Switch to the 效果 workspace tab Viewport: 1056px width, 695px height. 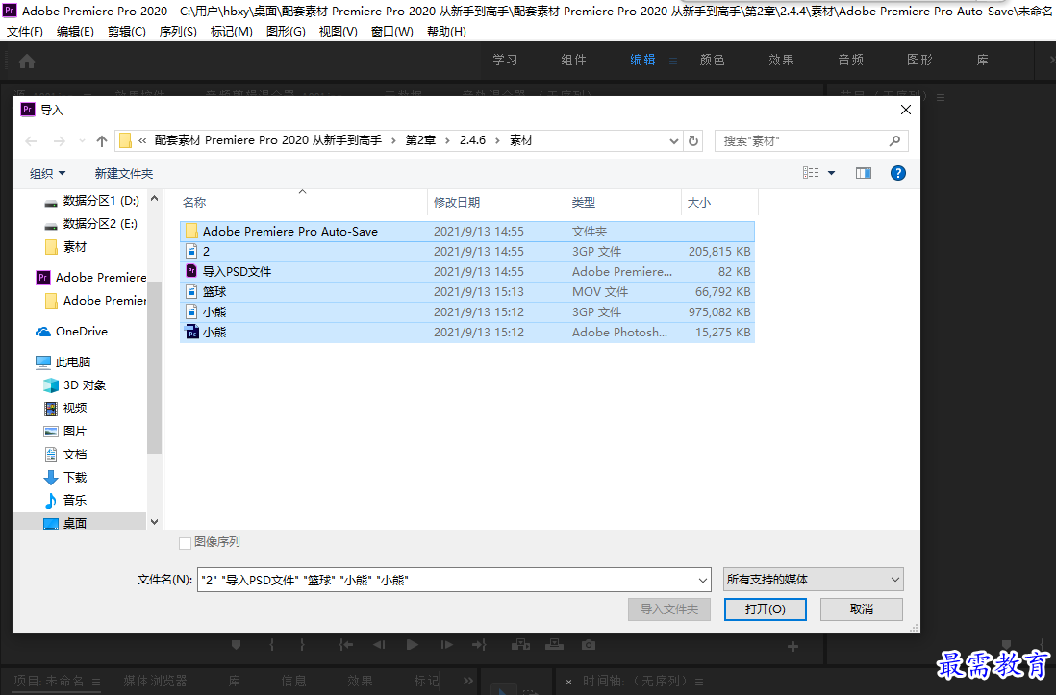coord(781,60)
